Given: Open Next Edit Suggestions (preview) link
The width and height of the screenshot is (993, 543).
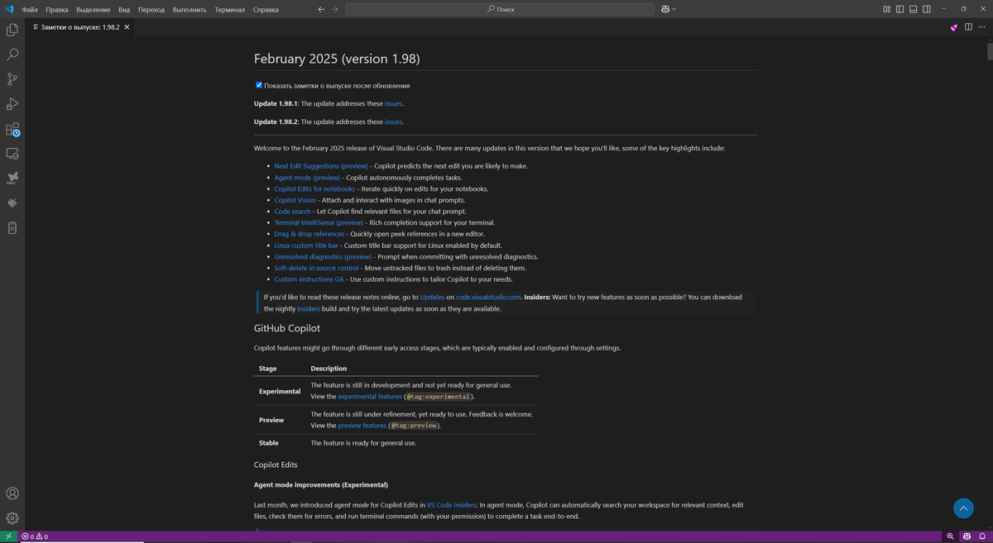Looking at the screenshot, I should click(321, 166).
